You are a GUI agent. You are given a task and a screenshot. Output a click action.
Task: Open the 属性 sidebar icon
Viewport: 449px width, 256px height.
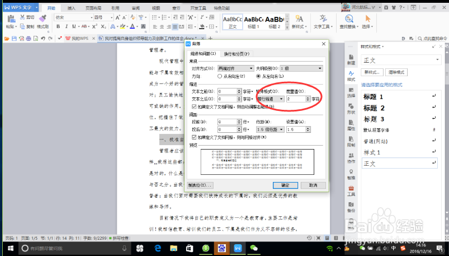coord(351,125)
